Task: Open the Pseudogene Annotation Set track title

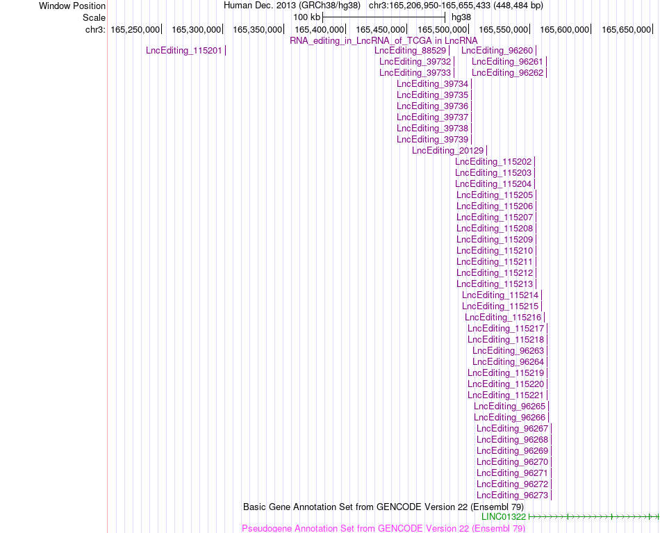Action: pyautogui.click(x=383, y=528)
